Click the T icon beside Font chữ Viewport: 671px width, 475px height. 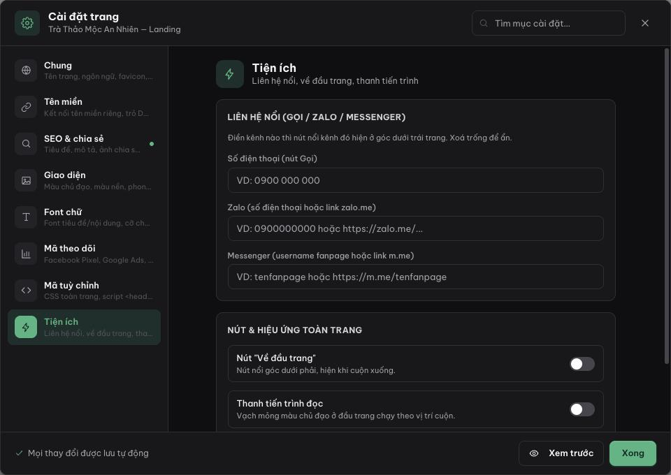pyautogui.click(x=26, y=217)
